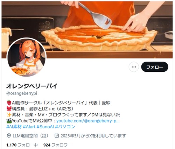Open the three-dot more options menu

[x=134, y=67]
